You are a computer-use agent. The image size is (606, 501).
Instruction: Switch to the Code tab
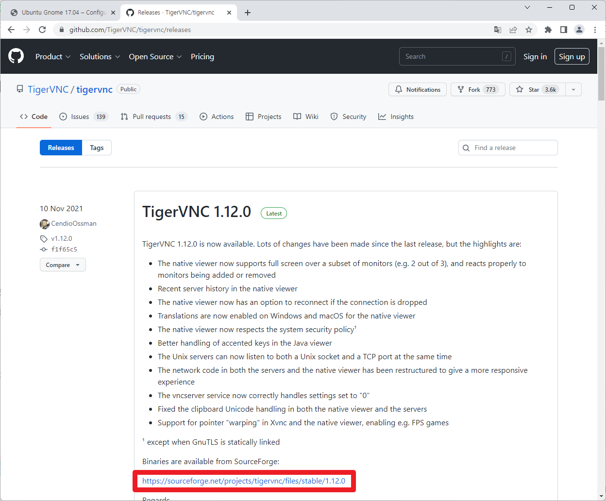(x=34, y=117)
